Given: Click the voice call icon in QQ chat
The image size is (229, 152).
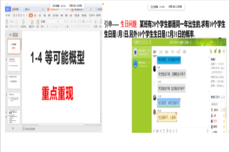Looking at the screenshot, I should (x=211, y=51).
